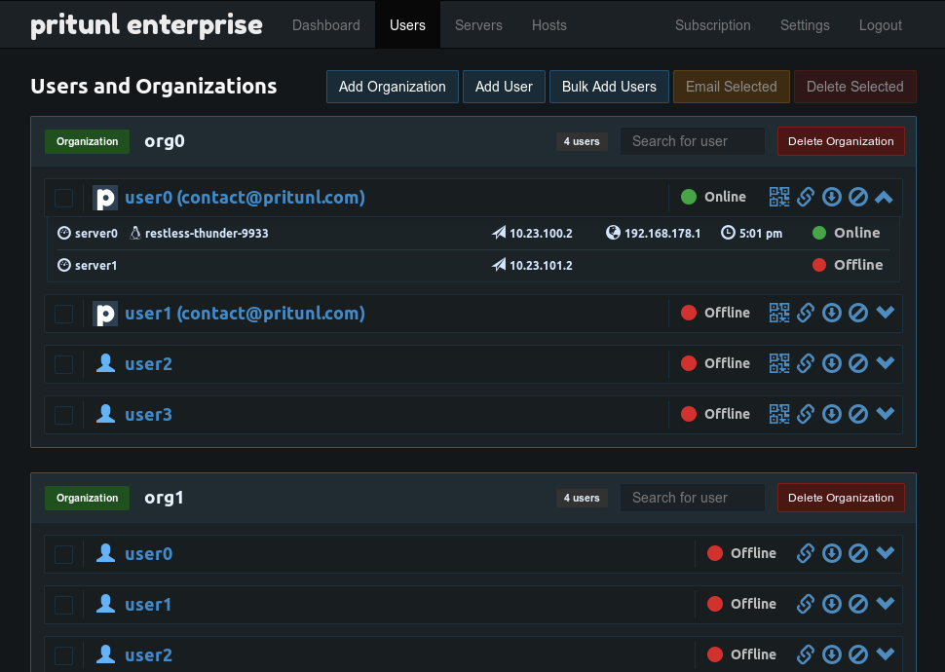Click the Email Selected button
Image resolution: width=945 pixels, height=672 pixels.
click(x=732, y=87)
